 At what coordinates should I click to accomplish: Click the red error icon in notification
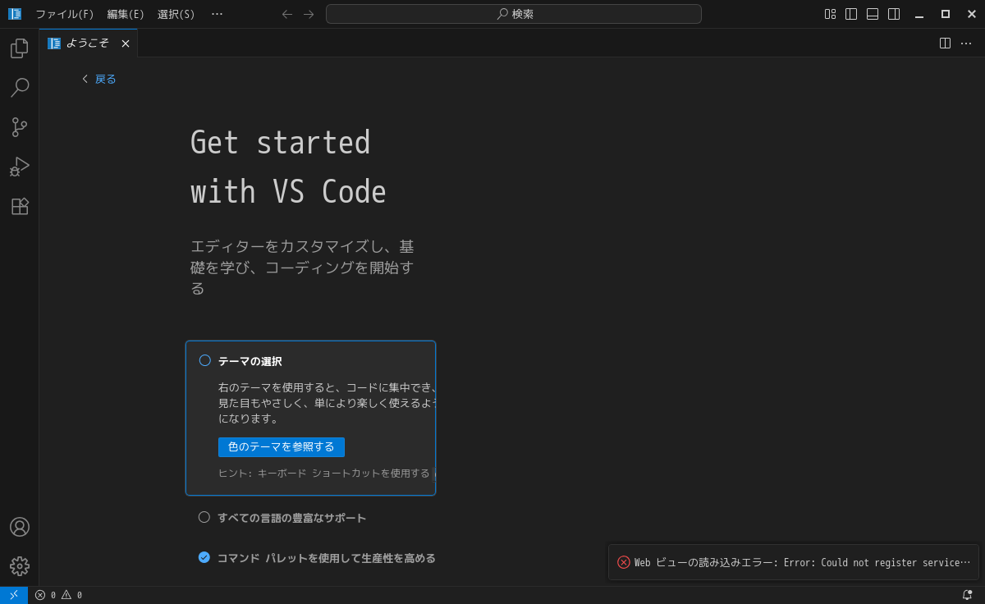(x=624, y=562)
